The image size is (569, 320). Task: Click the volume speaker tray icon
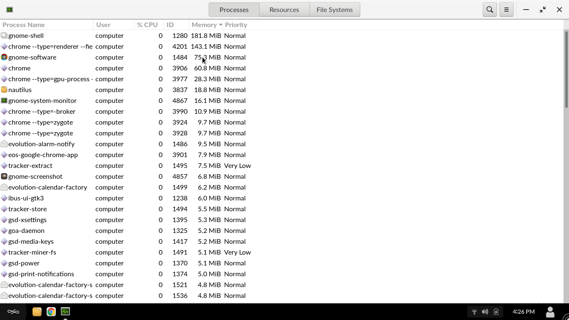(485, 312)
